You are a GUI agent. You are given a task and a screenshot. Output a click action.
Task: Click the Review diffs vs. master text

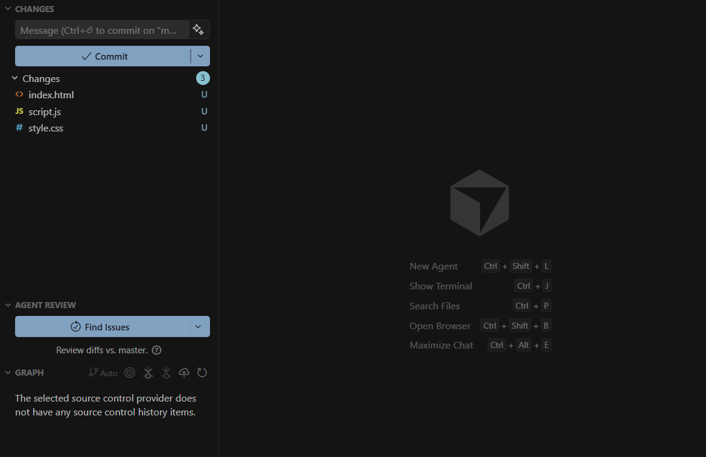tap(102, 350)
